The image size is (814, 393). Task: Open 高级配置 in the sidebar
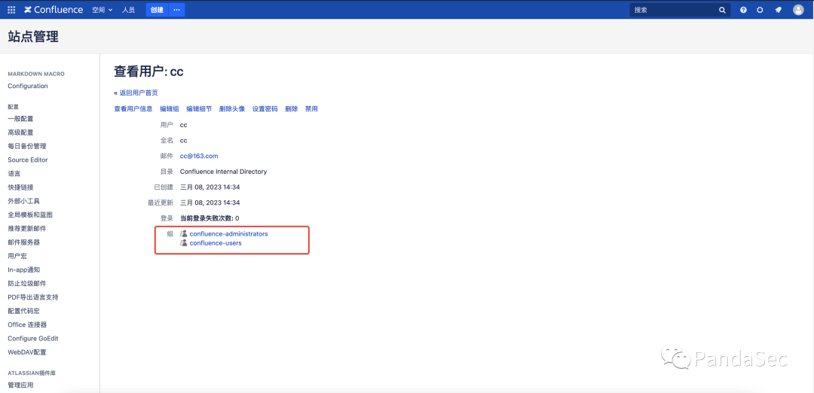21,133
